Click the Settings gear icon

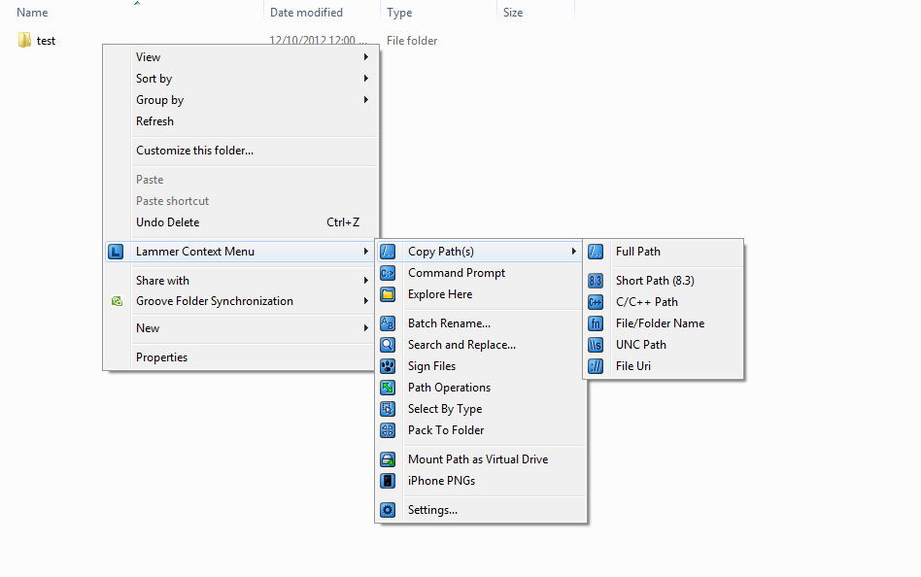pyautogui.click(x=388, y=510)
